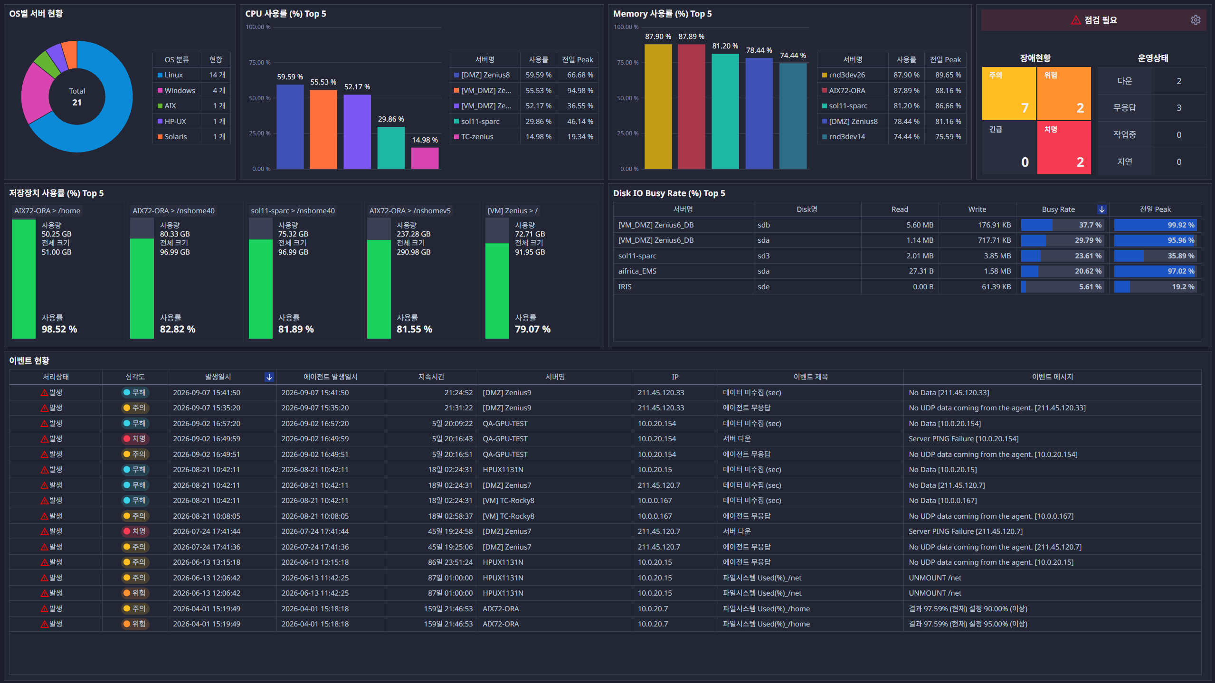Click the warning icon in the 2026-09-07 15:41:50 event row

point(44,393)
